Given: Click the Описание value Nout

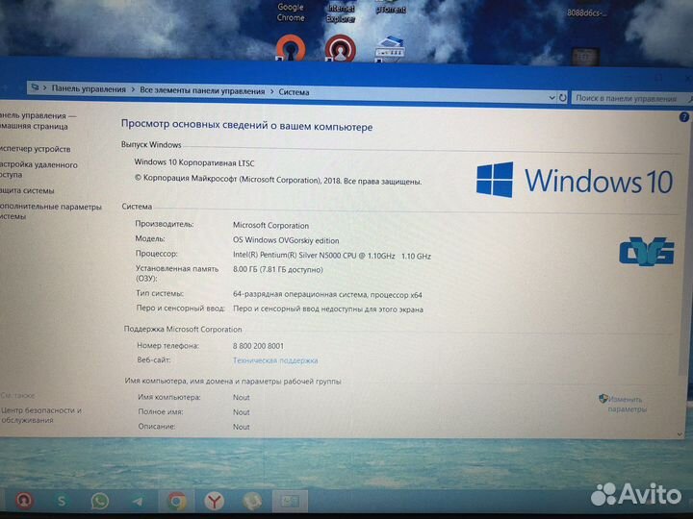Looking at the screenshot, I should coord(242,427).
